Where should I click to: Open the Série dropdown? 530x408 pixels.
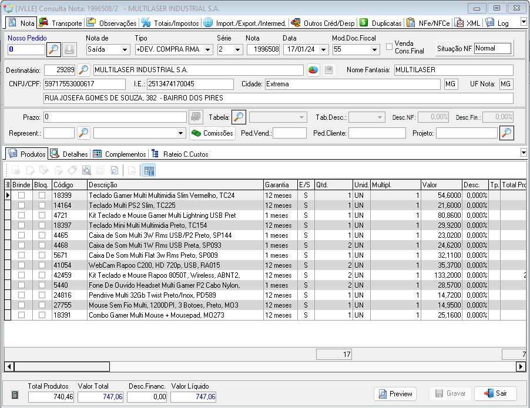[x=237, y=50]
